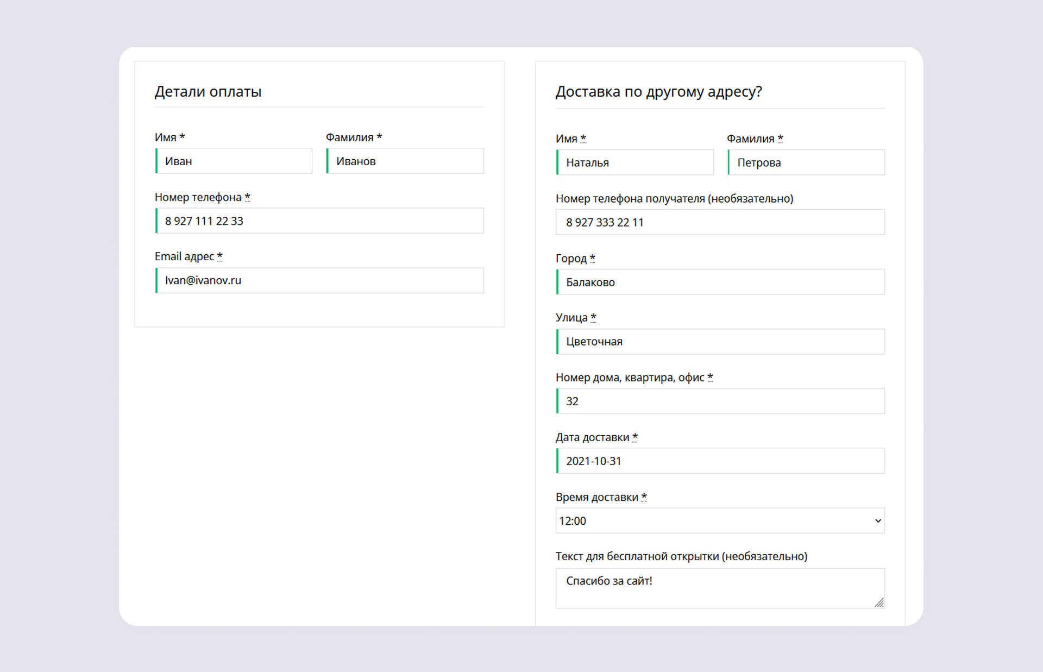The image size is (1043, 672).
Task: Click the required asterisk next to Город
Action: [593, 258]
